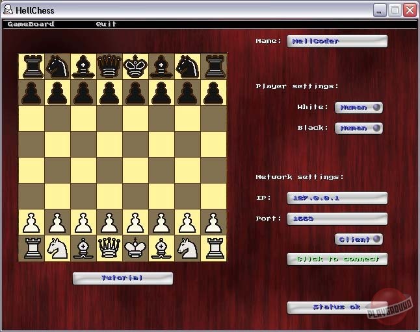Viewport: 420px width, 332px height.
Task: Click the Quit menu item
Action: click(x=106, y=24)
